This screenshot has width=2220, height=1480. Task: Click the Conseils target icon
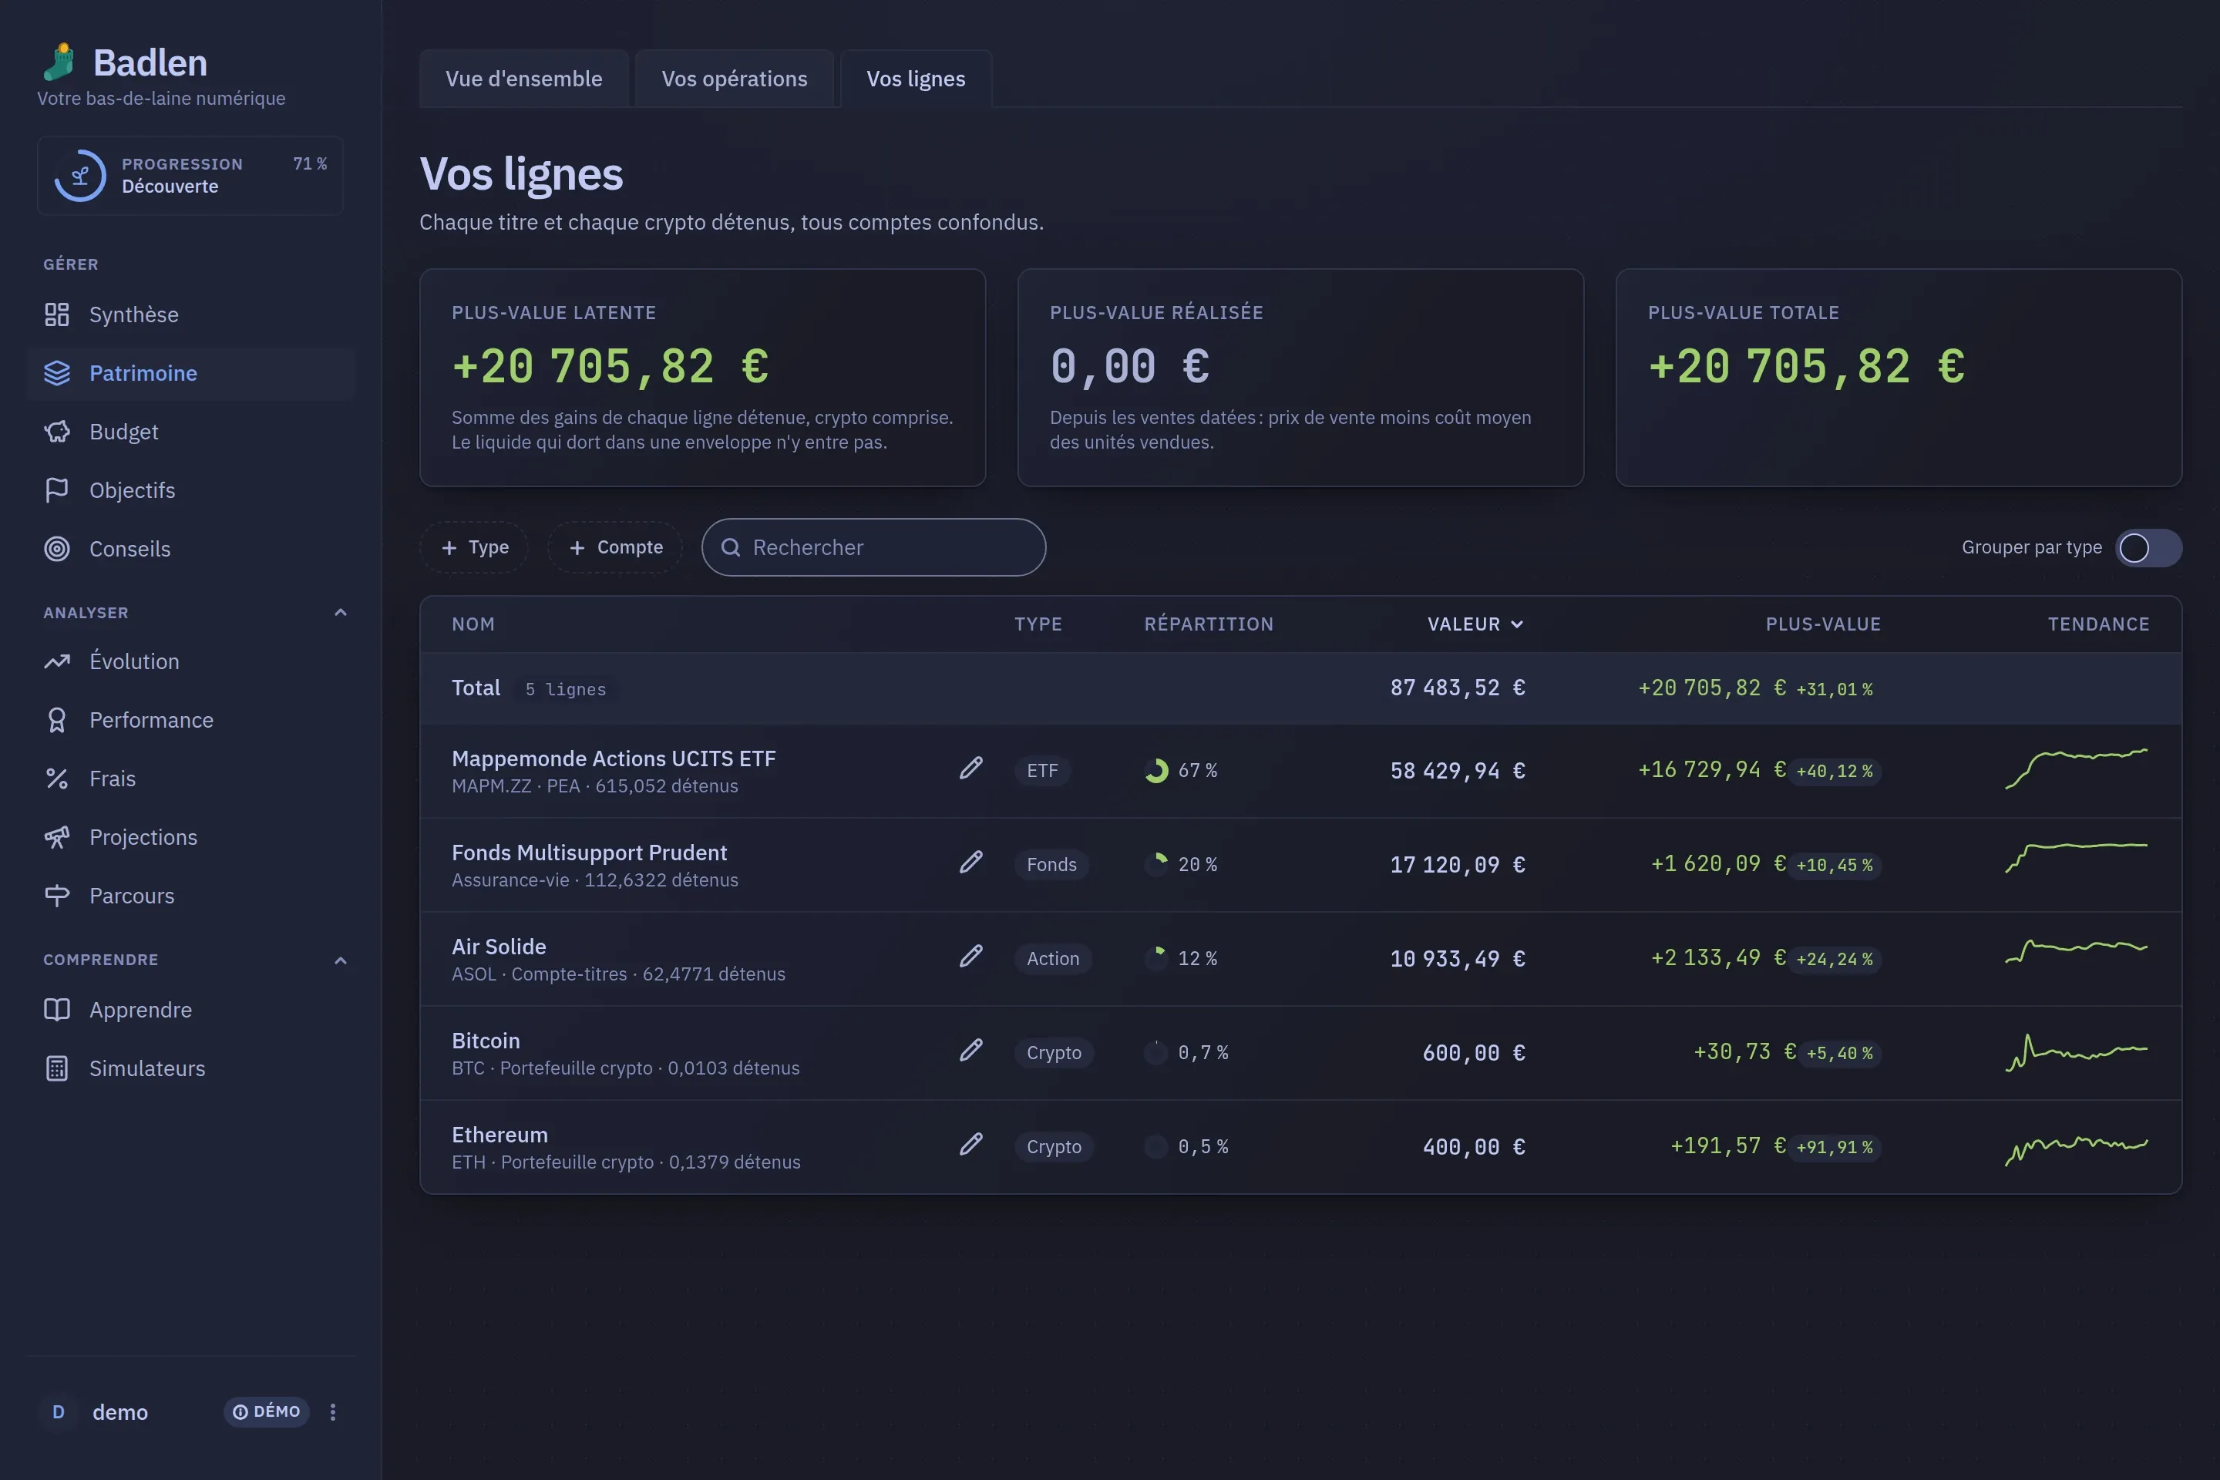click(56, 548)
